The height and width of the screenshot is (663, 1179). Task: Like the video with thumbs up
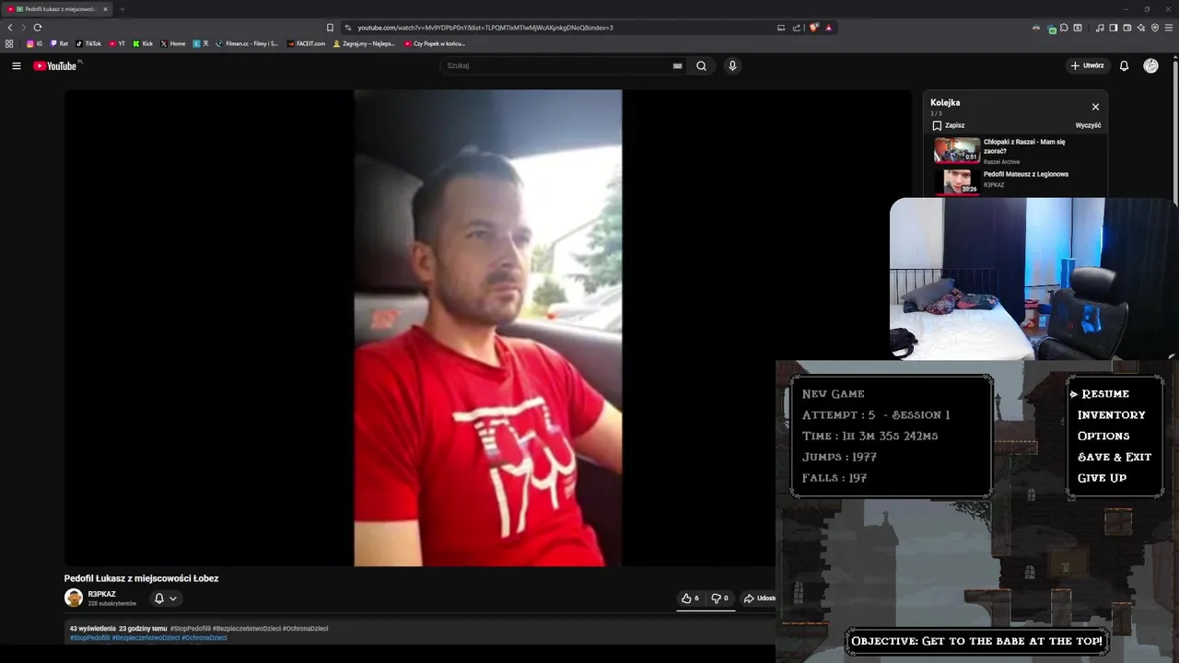pos(690,599)
